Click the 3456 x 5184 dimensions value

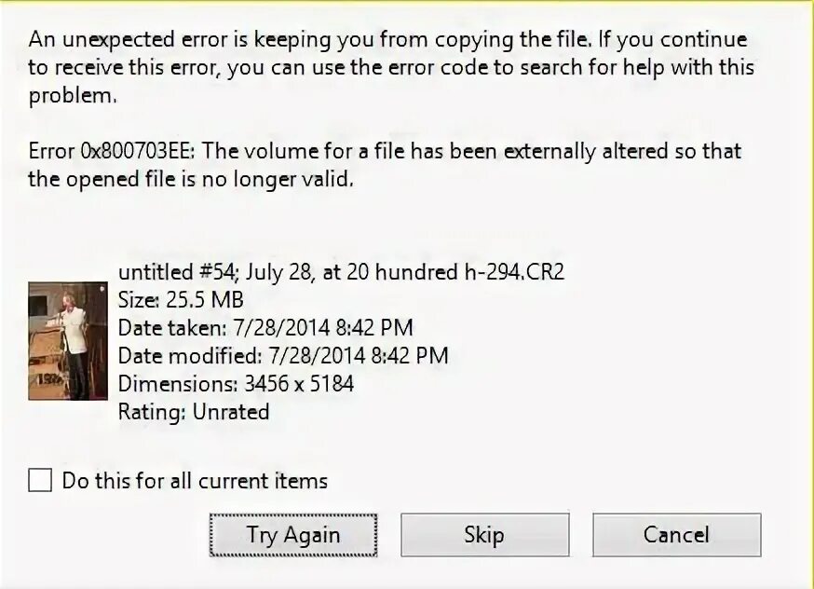coord(299,384)
